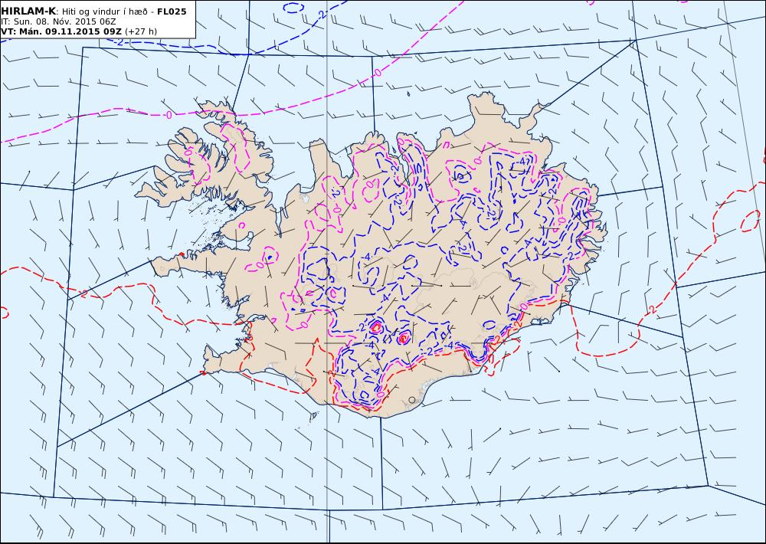Click the title line 'HIRLAM-K: Hiti og vindur í hæð - FL025'
Viewport: 766px width, 544px height.
click(93, 11)
